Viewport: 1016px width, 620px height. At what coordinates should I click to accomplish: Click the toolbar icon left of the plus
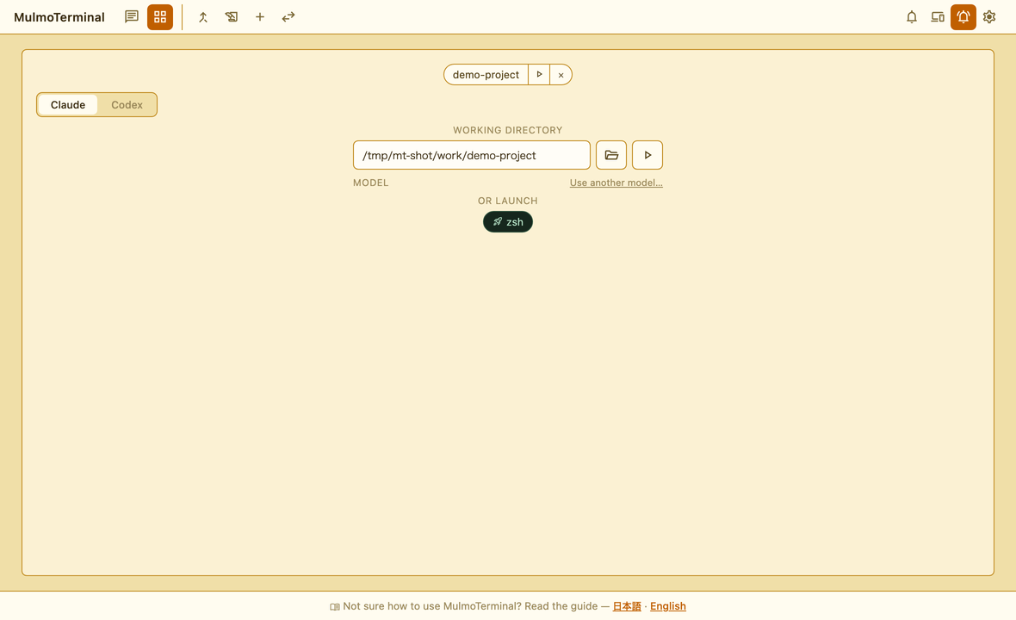pos(232,17)
